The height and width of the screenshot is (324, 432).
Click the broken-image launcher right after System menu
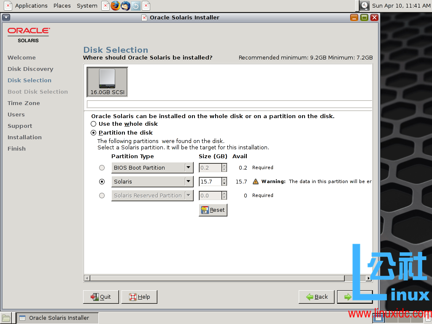(x=105, y=5)
